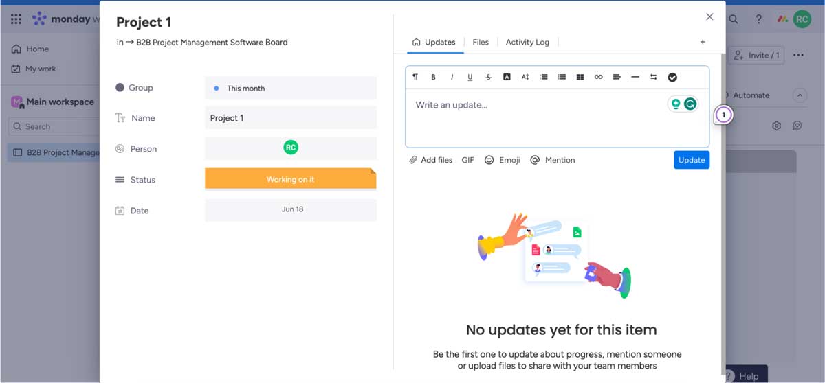
Task: Open My work in the sidebar
Action: click(x=34, y=69)
